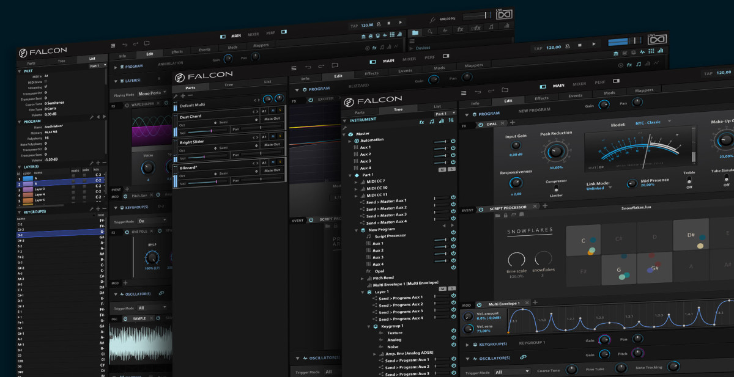734x377 pixels.
Task: Open Trigger Mode All dropdown in front window
Action: click(x=511, y=372)
